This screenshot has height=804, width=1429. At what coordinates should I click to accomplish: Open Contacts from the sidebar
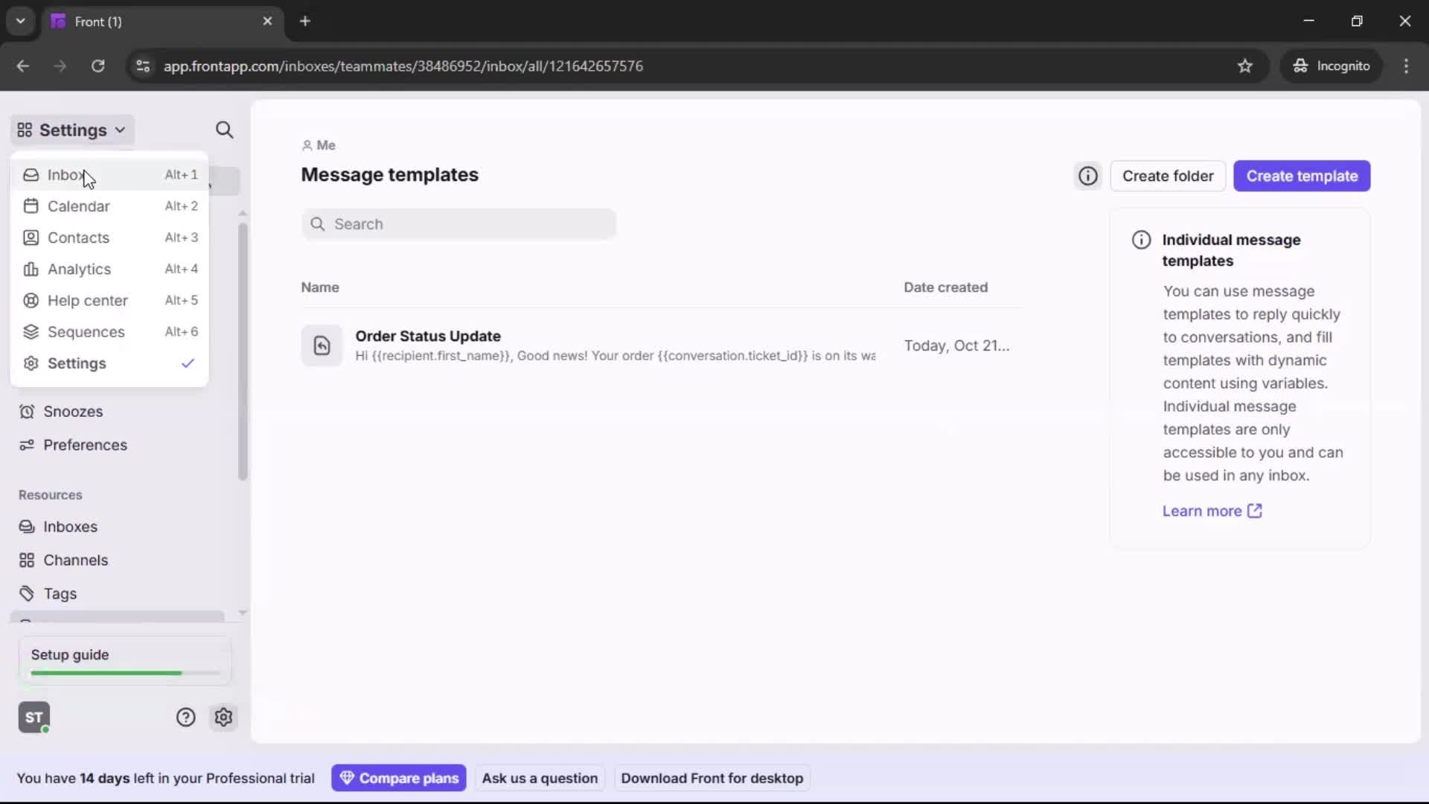pos(77,237)
